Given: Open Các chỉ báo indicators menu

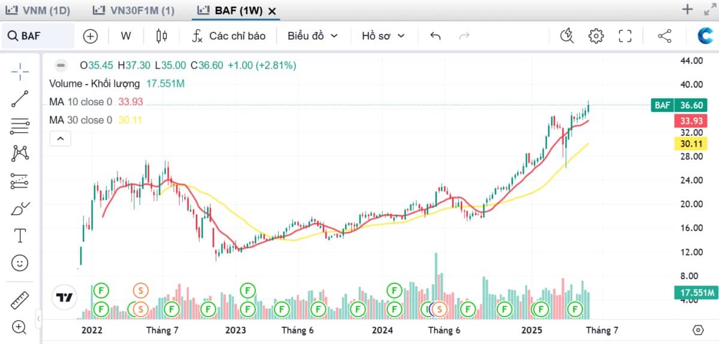Looking at the screenshot, I should 228,36.
